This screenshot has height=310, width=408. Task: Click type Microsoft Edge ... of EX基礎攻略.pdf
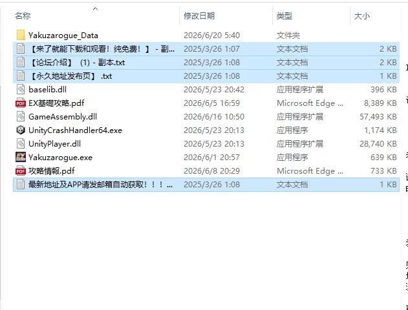310,103
